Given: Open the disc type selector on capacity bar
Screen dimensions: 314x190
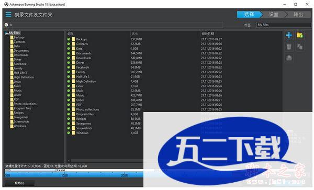Looking at the screenshot, I should 30,170.
